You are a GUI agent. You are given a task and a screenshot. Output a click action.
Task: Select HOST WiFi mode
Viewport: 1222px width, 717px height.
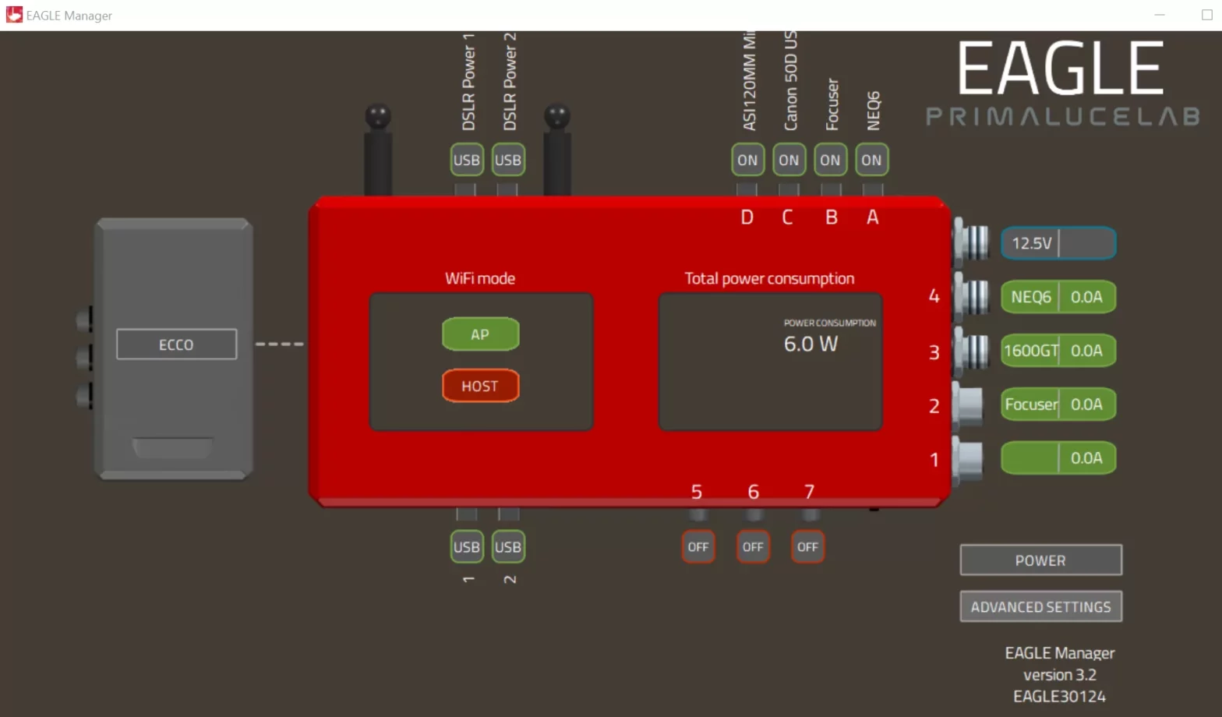click(480, 386)
